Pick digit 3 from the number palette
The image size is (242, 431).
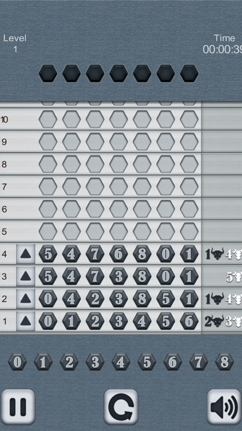(x=95, y=362)
